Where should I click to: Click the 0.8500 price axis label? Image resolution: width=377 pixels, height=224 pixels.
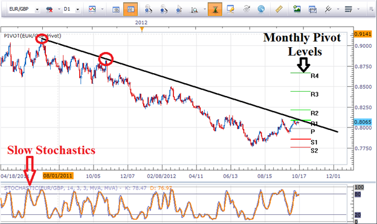tap(363, 87)
